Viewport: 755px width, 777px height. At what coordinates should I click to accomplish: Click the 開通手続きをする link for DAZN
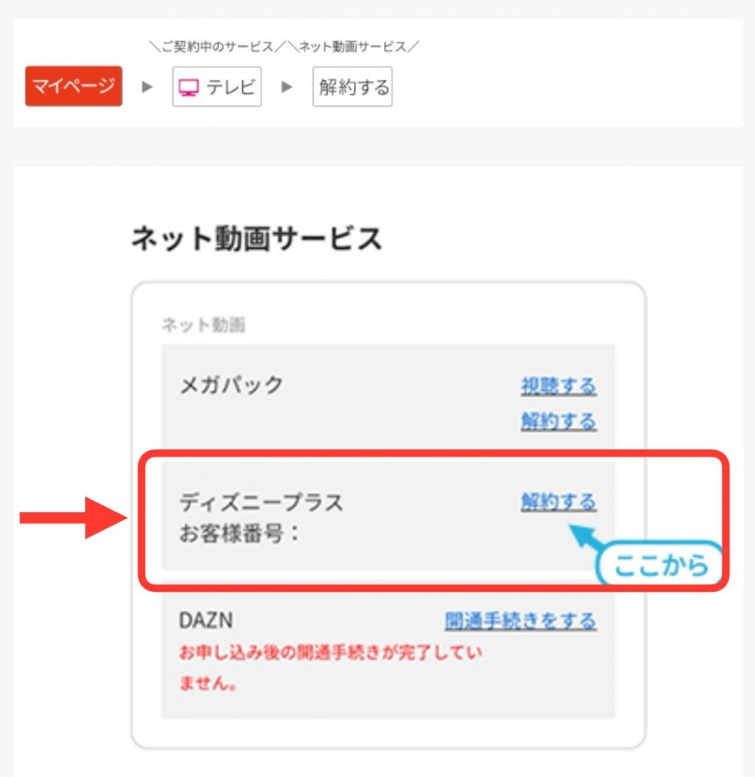(x=520, y=621)
